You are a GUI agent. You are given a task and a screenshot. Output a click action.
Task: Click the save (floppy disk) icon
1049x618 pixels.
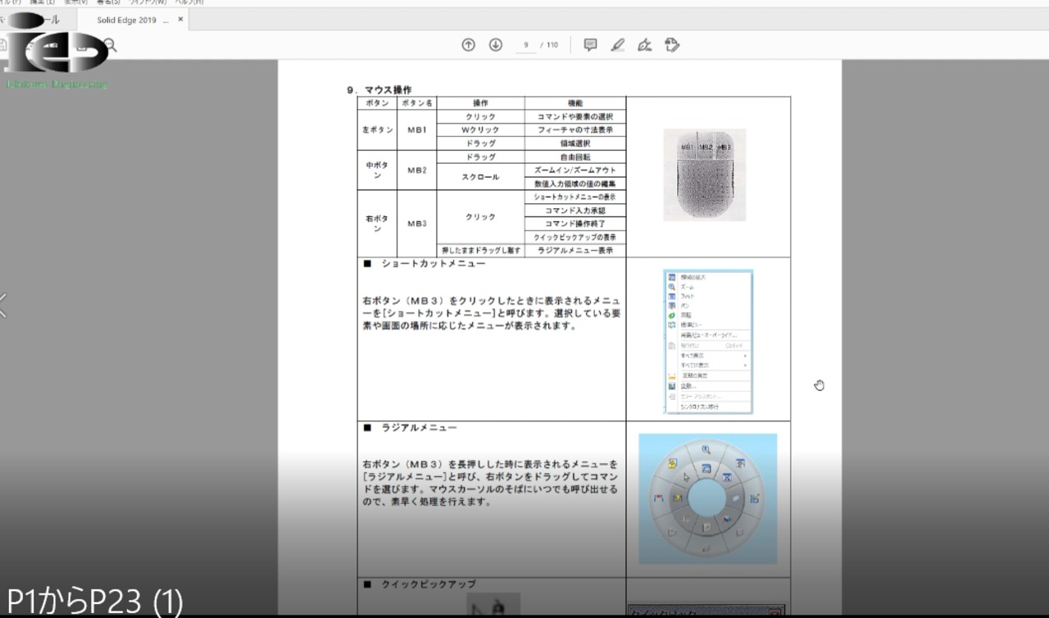3,46
